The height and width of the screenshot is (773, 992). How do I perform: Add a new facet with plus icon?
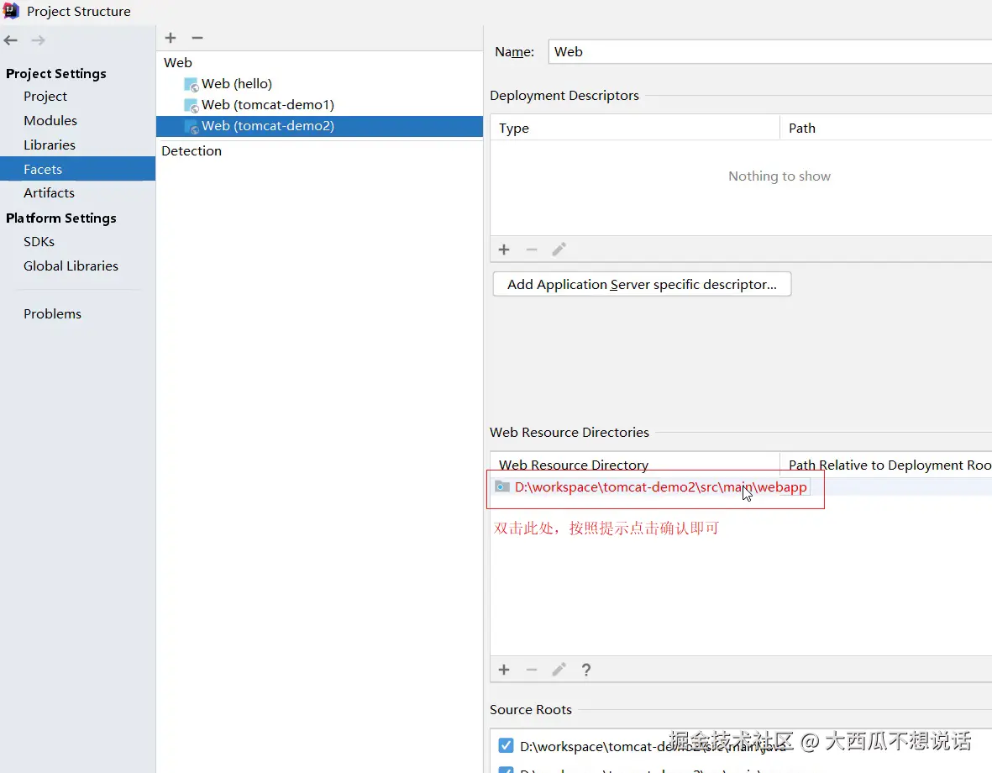(x=171, y=38)
